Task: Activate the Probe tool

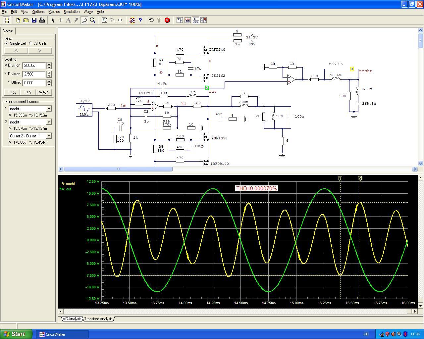Action: click(84, 20)
